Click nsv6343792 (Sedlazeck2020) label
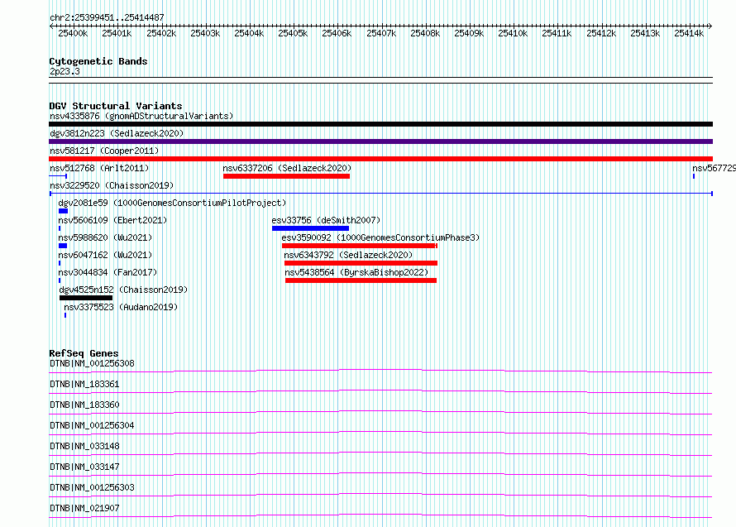 click(x=348, y=255)
